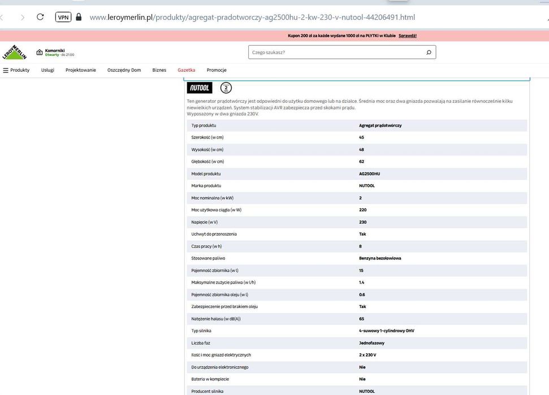549x395 pixels.
Task: Click the "Głębokość (w cm)" label
Action: point(208,161)
